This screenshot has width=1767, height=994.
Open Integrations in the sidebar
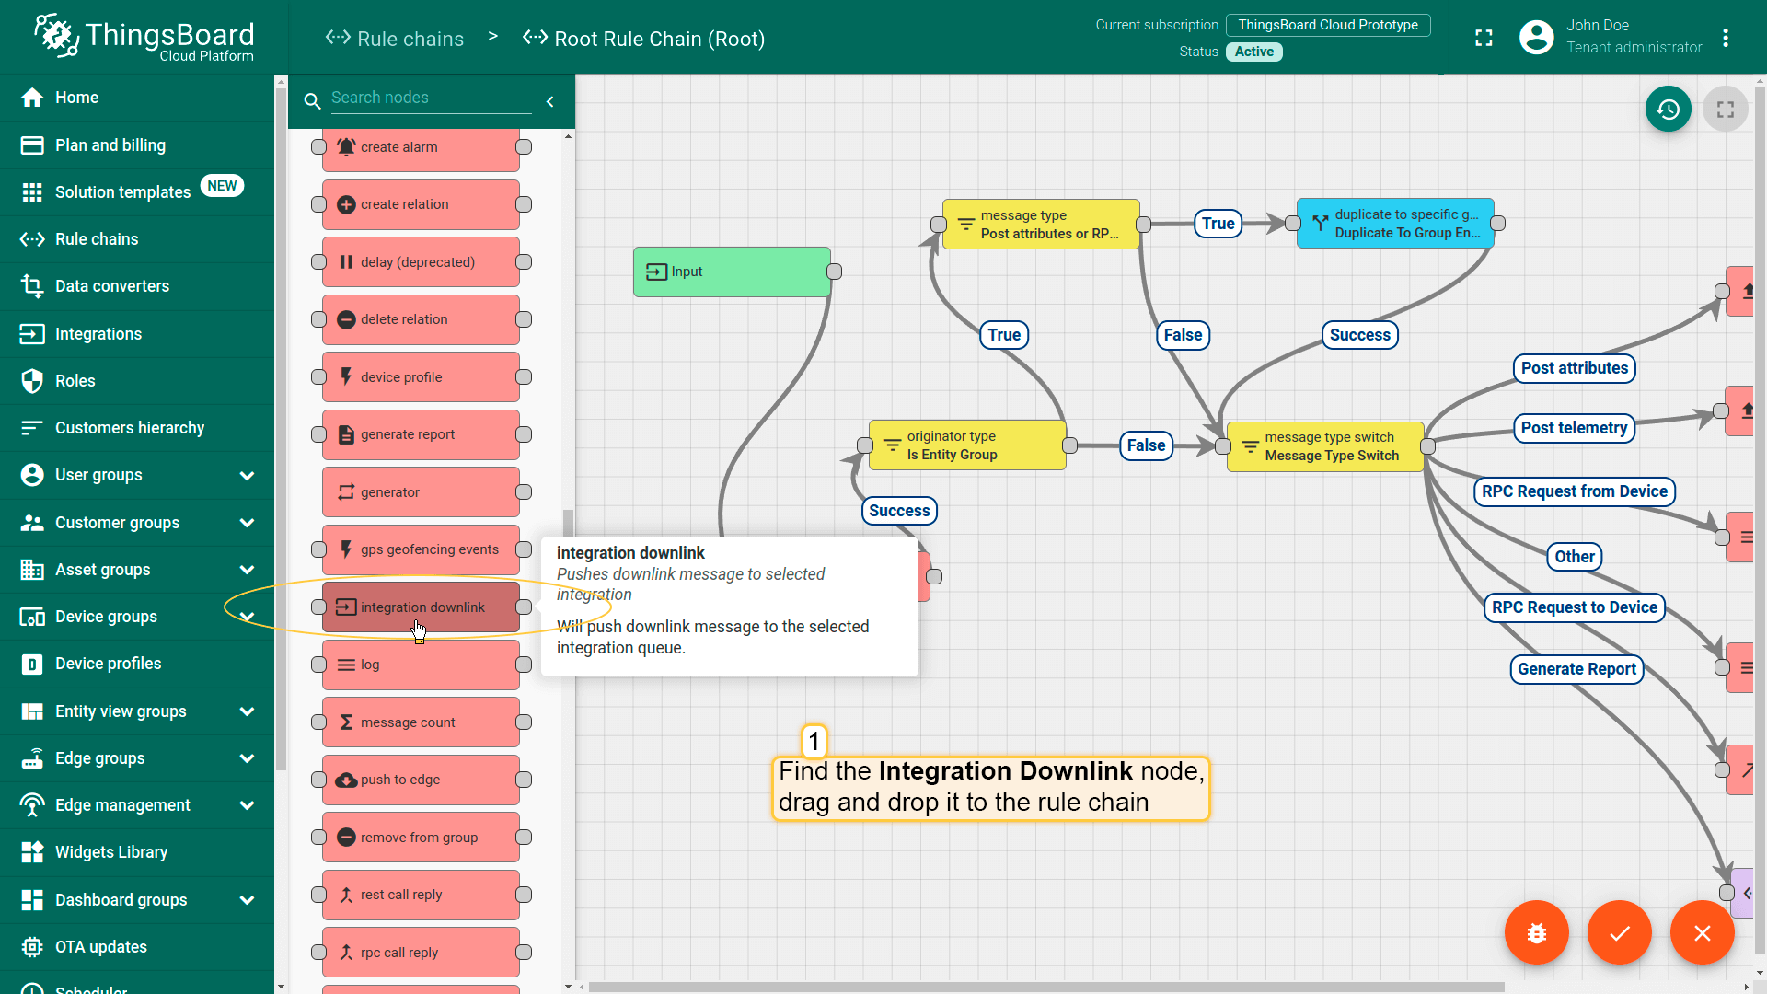coord(98,334)
